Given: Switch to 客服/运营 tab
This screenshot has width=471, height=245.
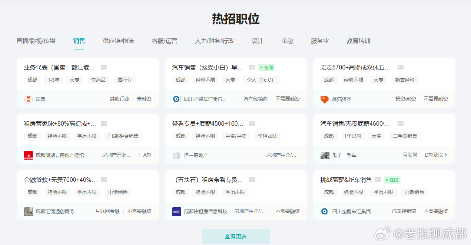Looking at the screenshot, I should tap(165, 41).
